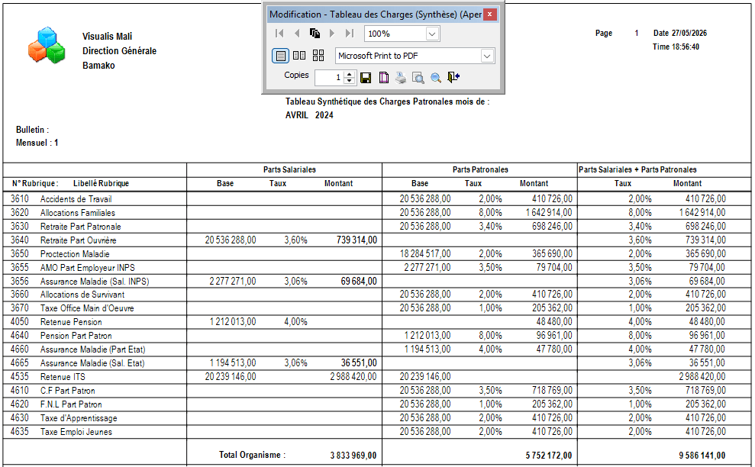Open Microsoft Print to PDF printer dropdown
This screenshot has height=467, width=755.
pyautogui.click(x=487, y=56)
